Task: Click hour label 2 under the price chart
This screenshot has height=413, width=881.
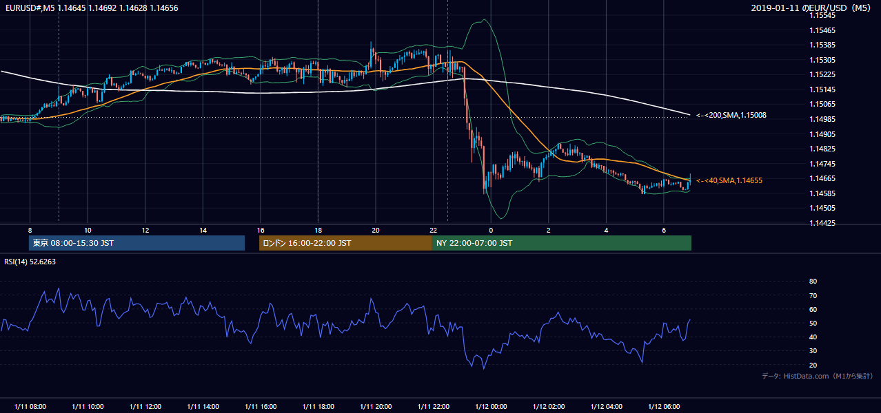Action: [548, 230]
